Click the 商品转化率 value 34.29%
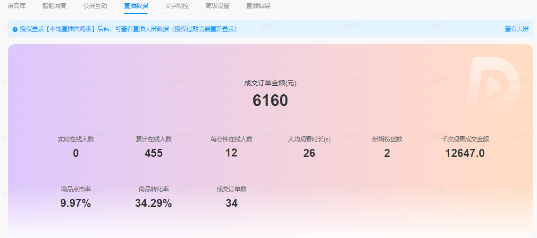 (x=153, y=204)
